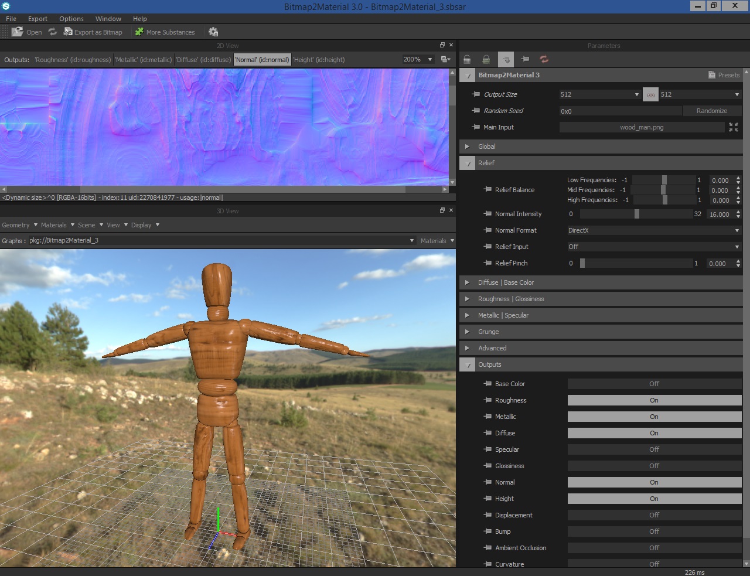
Task: Open the Normal Format DirectX dropdown
Action: point(653,230)
